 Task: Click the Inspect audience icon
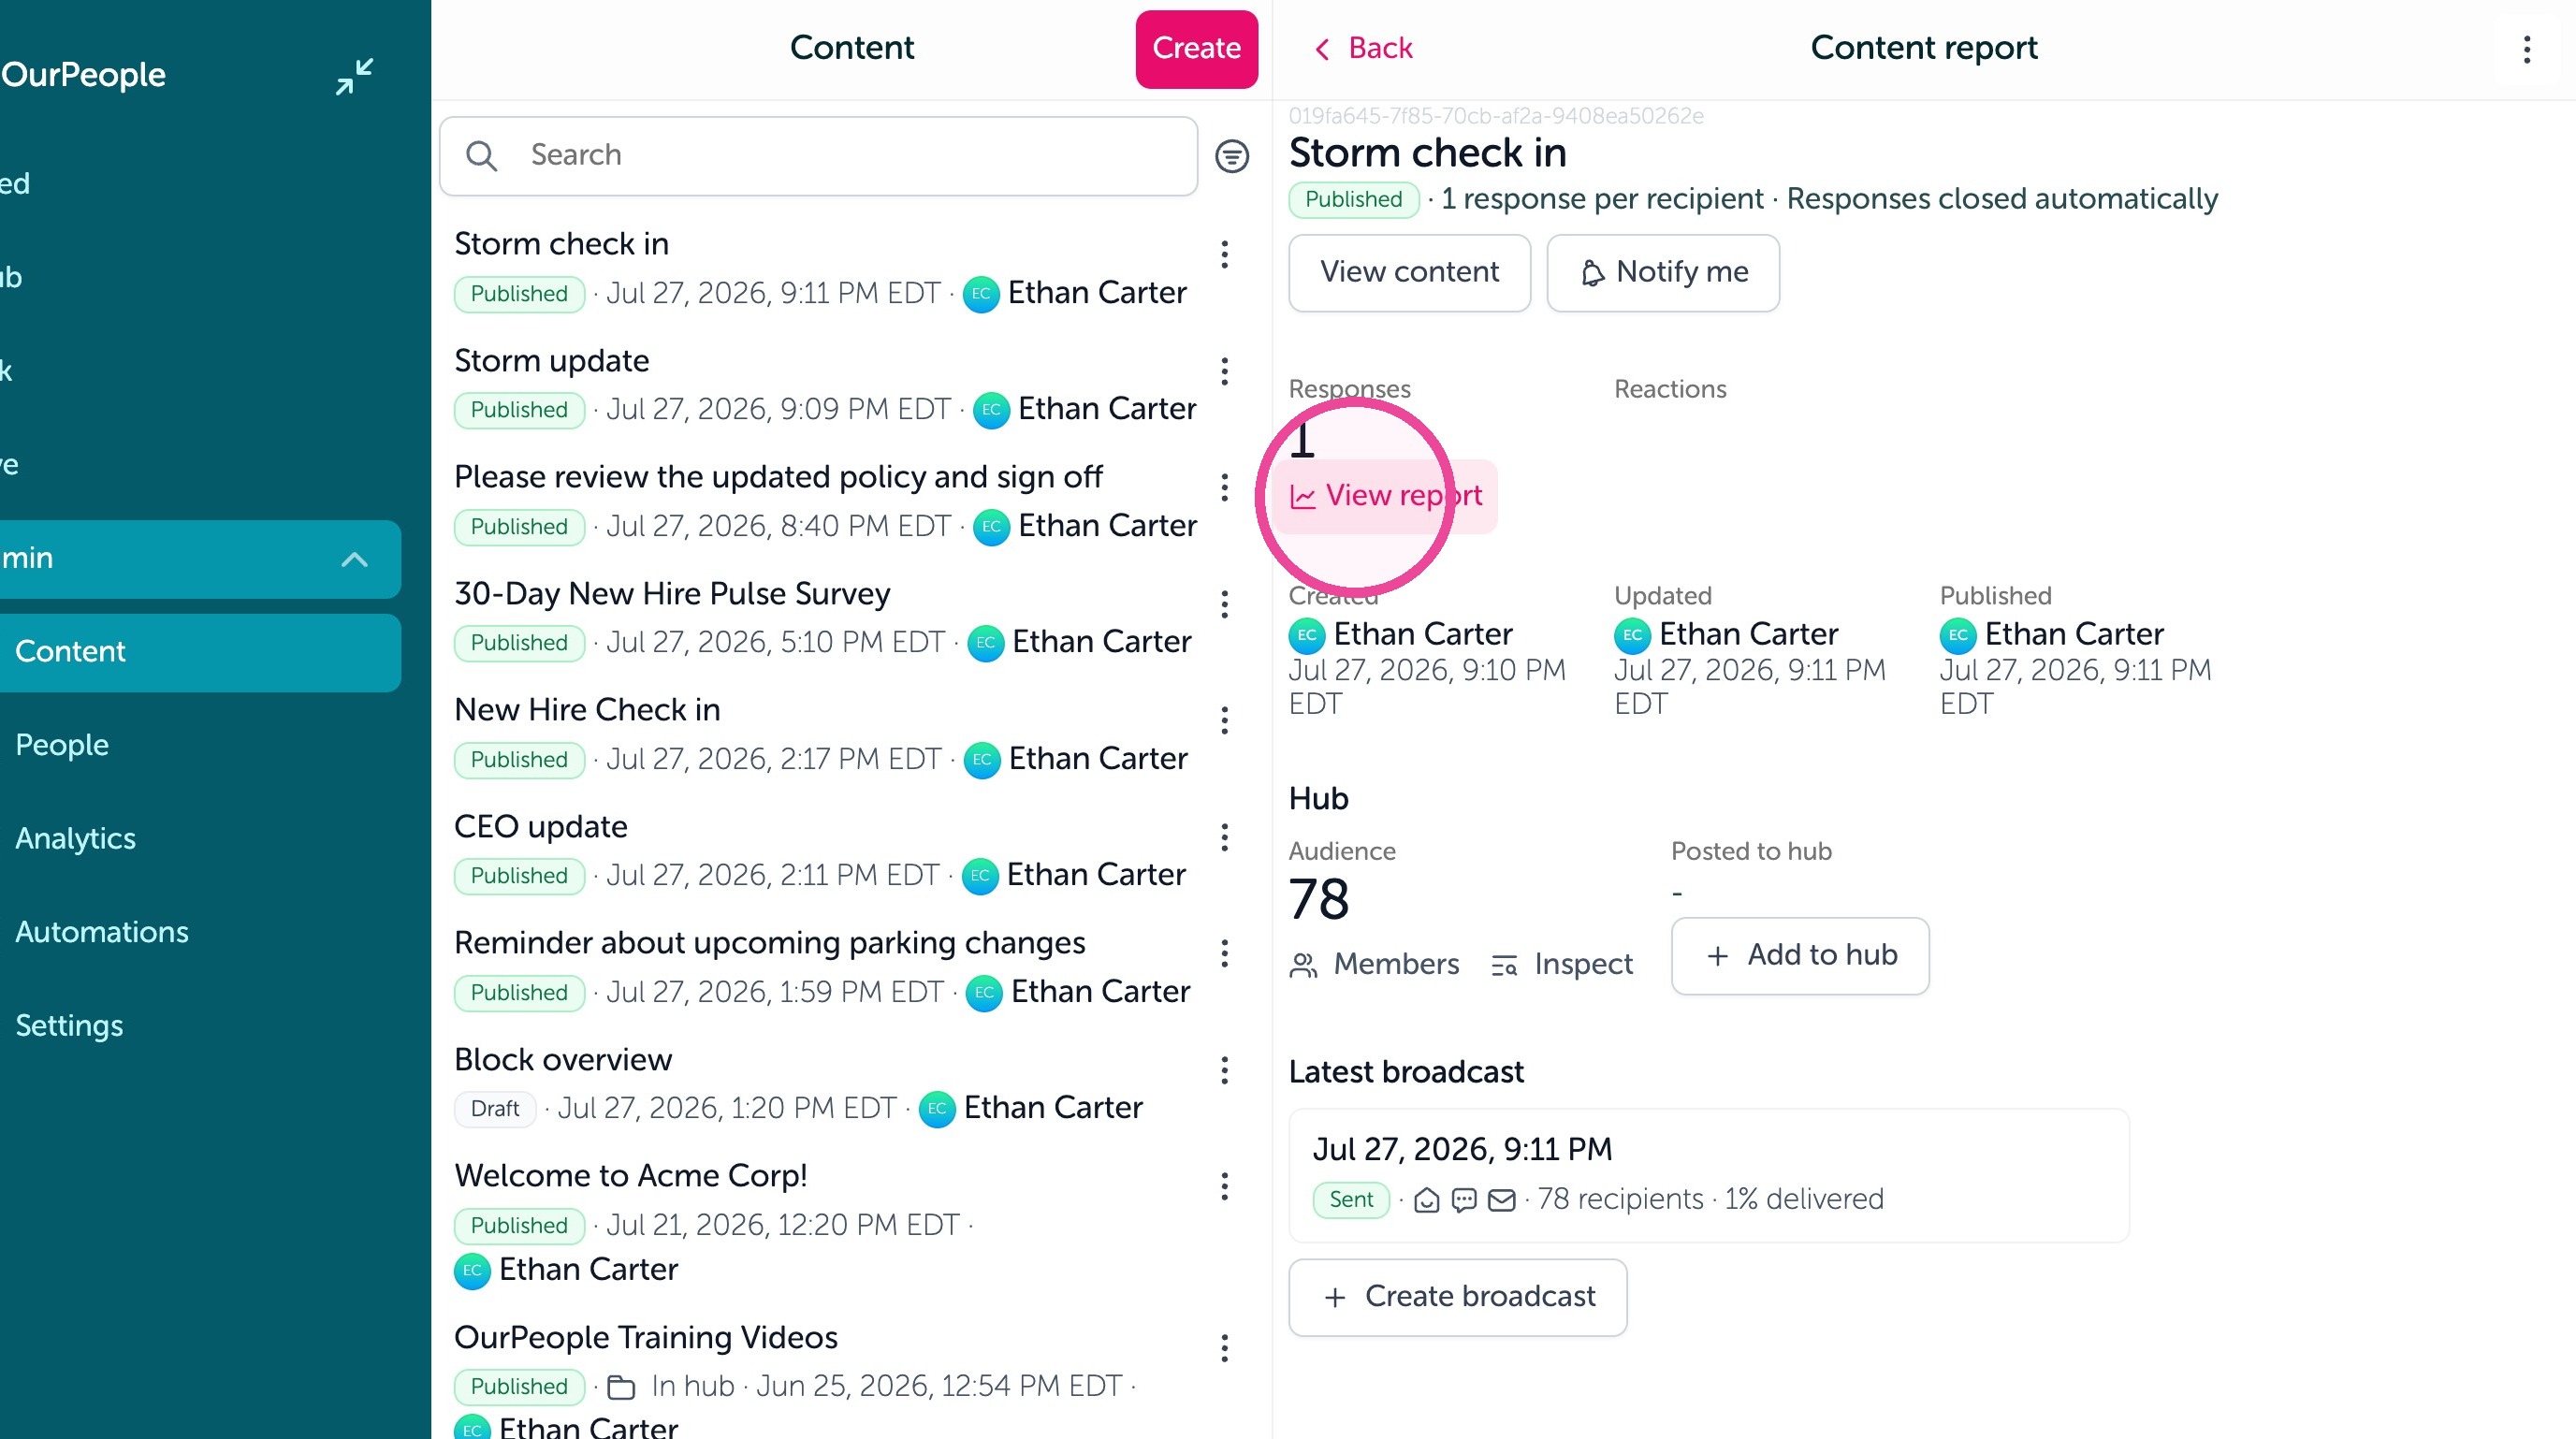pyautogui.click(x=1503, y=965)
